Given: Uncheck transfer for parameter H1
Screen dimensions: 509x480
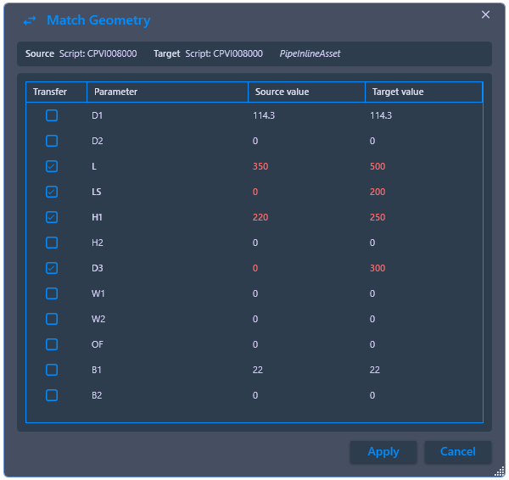Looking at the screenshot, I should click(x=52, y=217).
